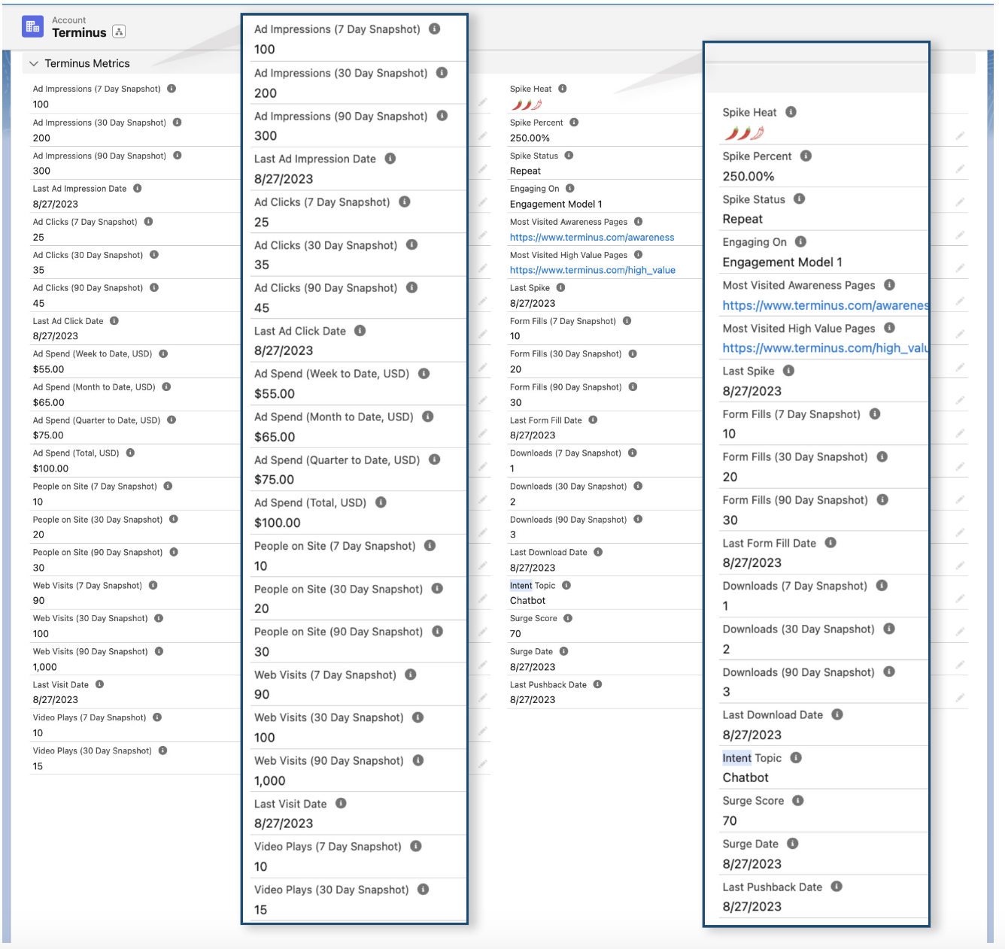Open small-print https://www.terminus.com/awareness link

point(592,237)
